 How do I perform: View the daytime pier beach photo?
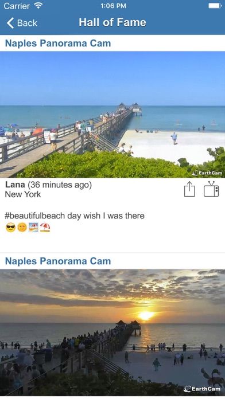(x=113, y=115)
